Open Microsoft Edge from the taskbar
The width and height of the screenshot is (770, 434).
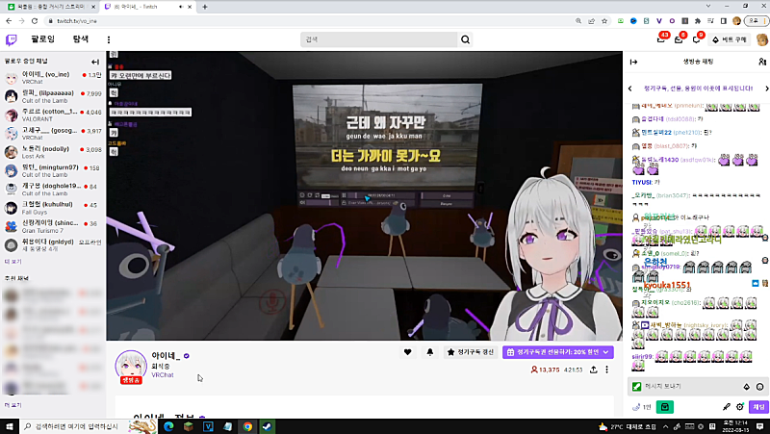[x=168, y=426]
